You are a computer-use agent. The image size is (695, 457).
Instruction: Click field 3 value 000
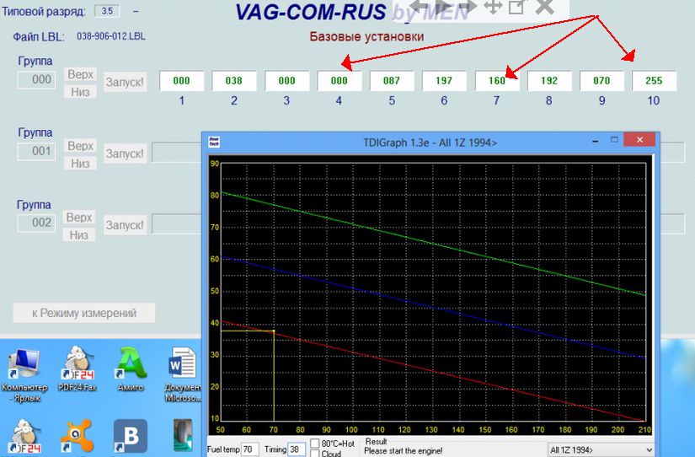coord(286,81)
